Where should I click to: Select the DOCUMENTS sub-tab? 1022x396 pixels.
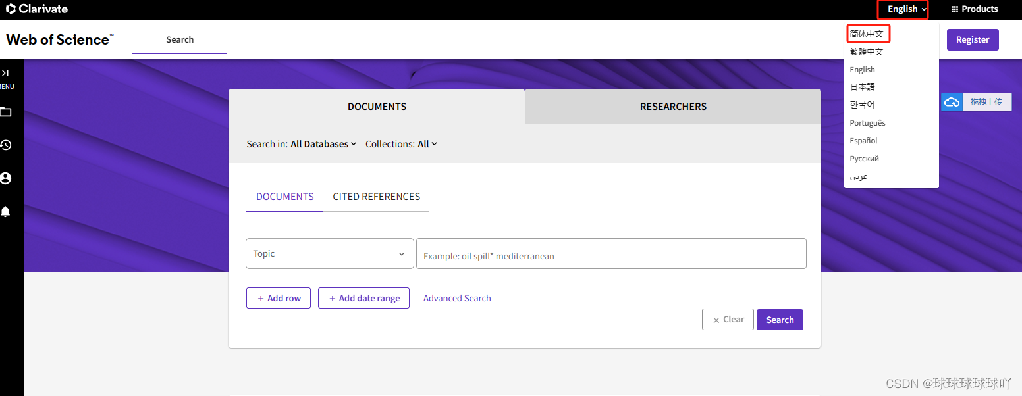tap(285, 197)
